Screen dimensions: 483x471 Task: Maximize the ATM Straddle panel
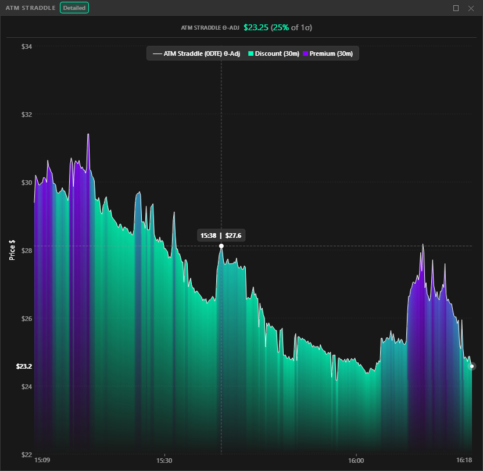456,8
